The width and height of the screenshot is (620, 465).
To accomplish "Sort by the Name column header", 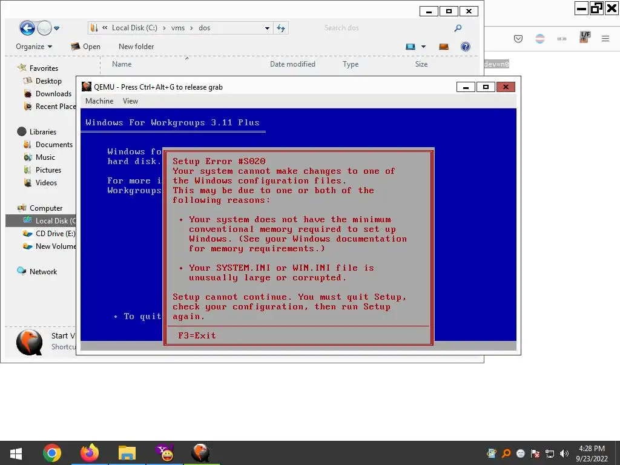I will pos(122,64).
